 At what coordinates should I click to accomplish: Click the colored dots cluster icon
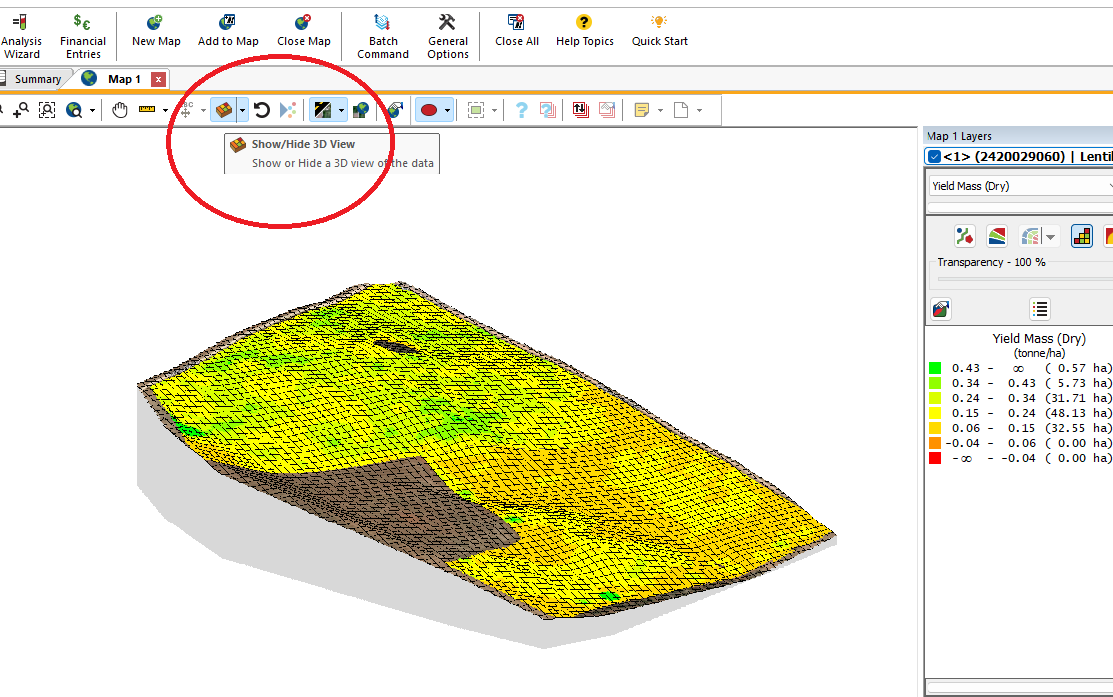[287, 110]
